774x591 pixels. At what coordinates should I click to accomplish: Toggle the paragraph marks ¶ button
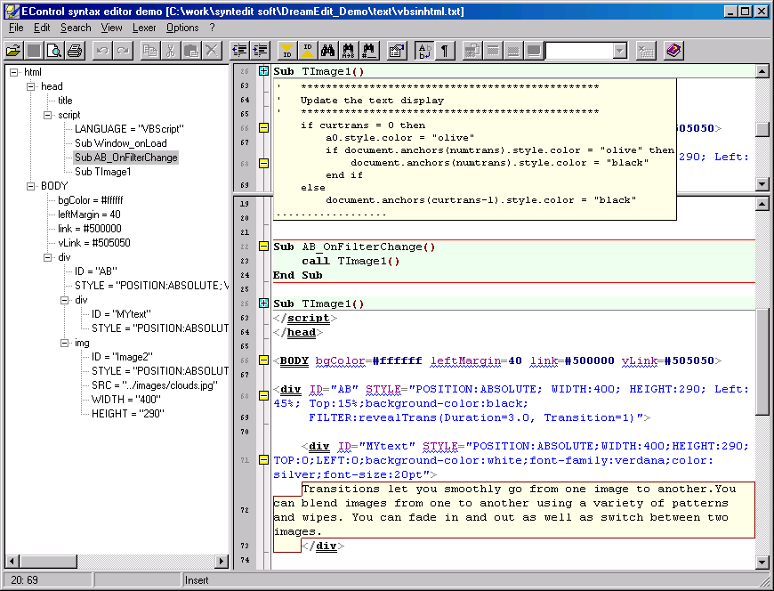445,51
